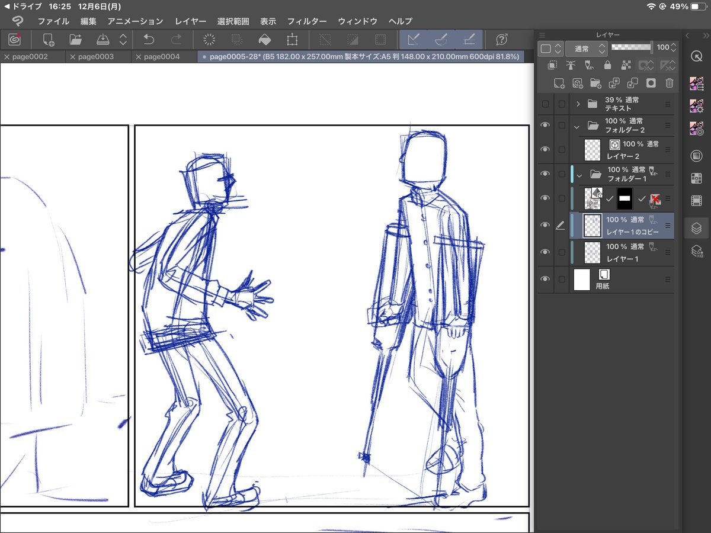Return to ドライブ app via the back link
Image resolution: width=711 pixels, height=533 pixels.
[23, 7]
